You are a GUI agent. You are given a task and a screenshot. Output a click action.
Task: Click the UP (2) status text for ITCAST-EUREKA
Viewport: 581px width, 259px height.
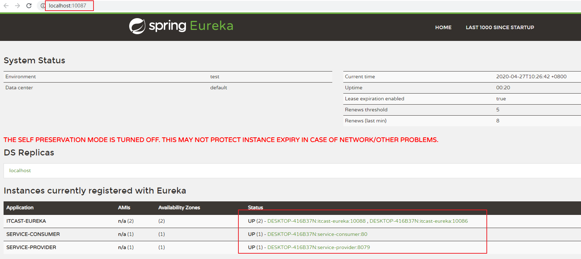256,221
